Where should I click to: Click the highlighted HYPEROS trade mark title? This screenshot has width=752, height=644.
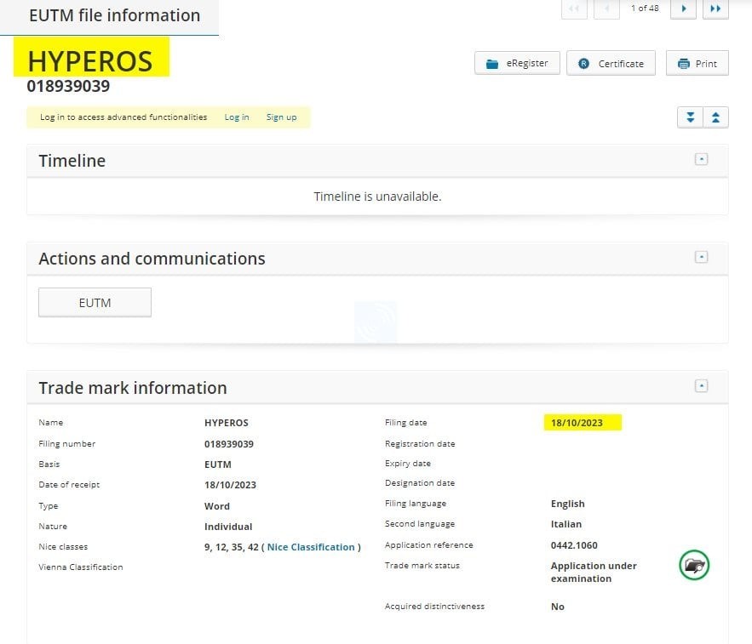90,60
